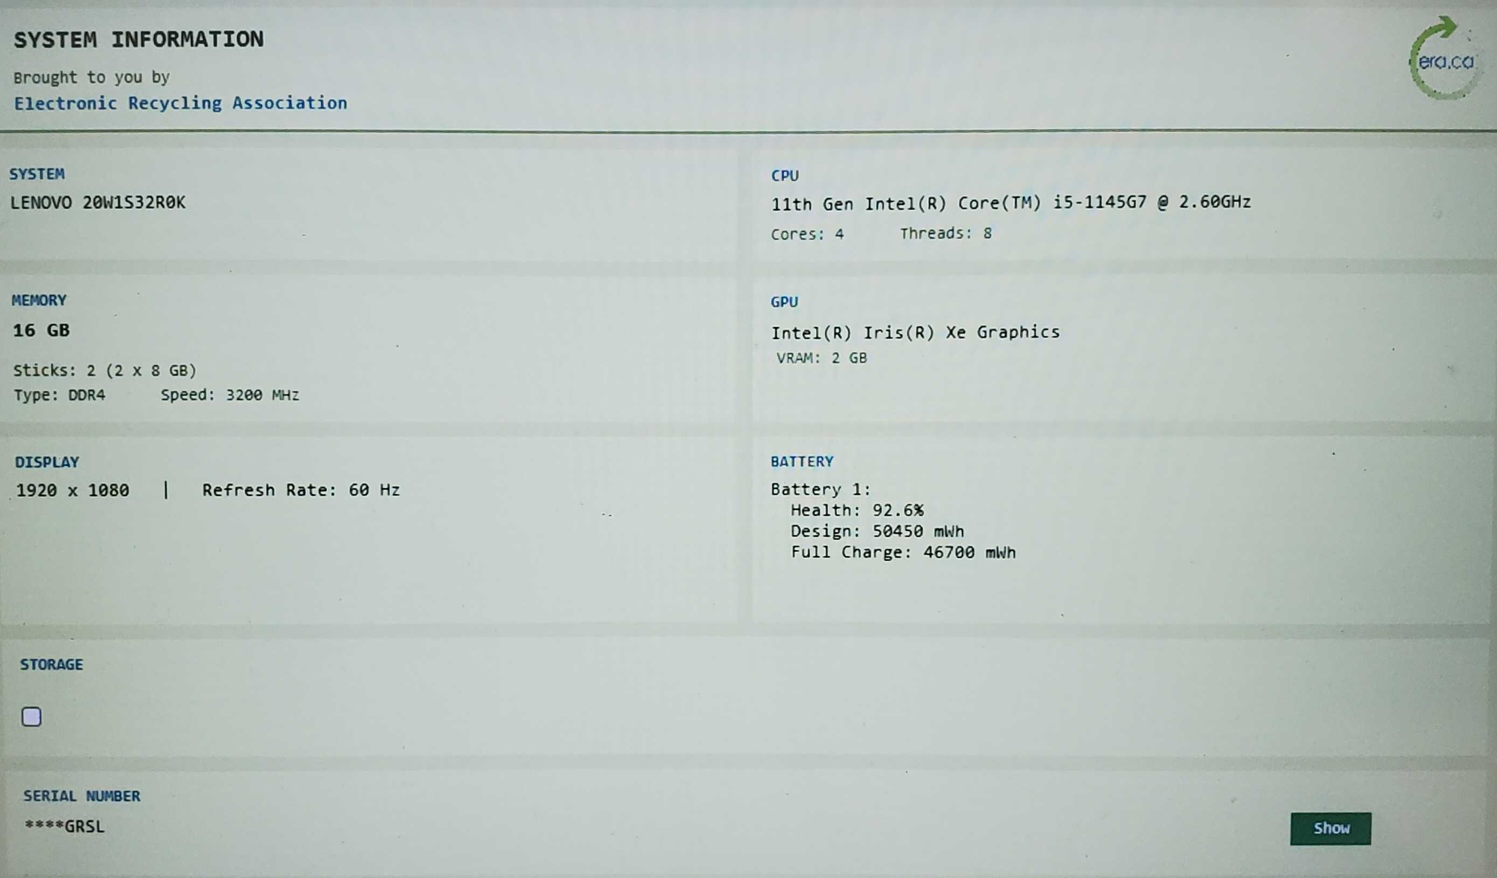Click the 'Type: DDR4' value
1497x878 pixels.
pos(59,395)
